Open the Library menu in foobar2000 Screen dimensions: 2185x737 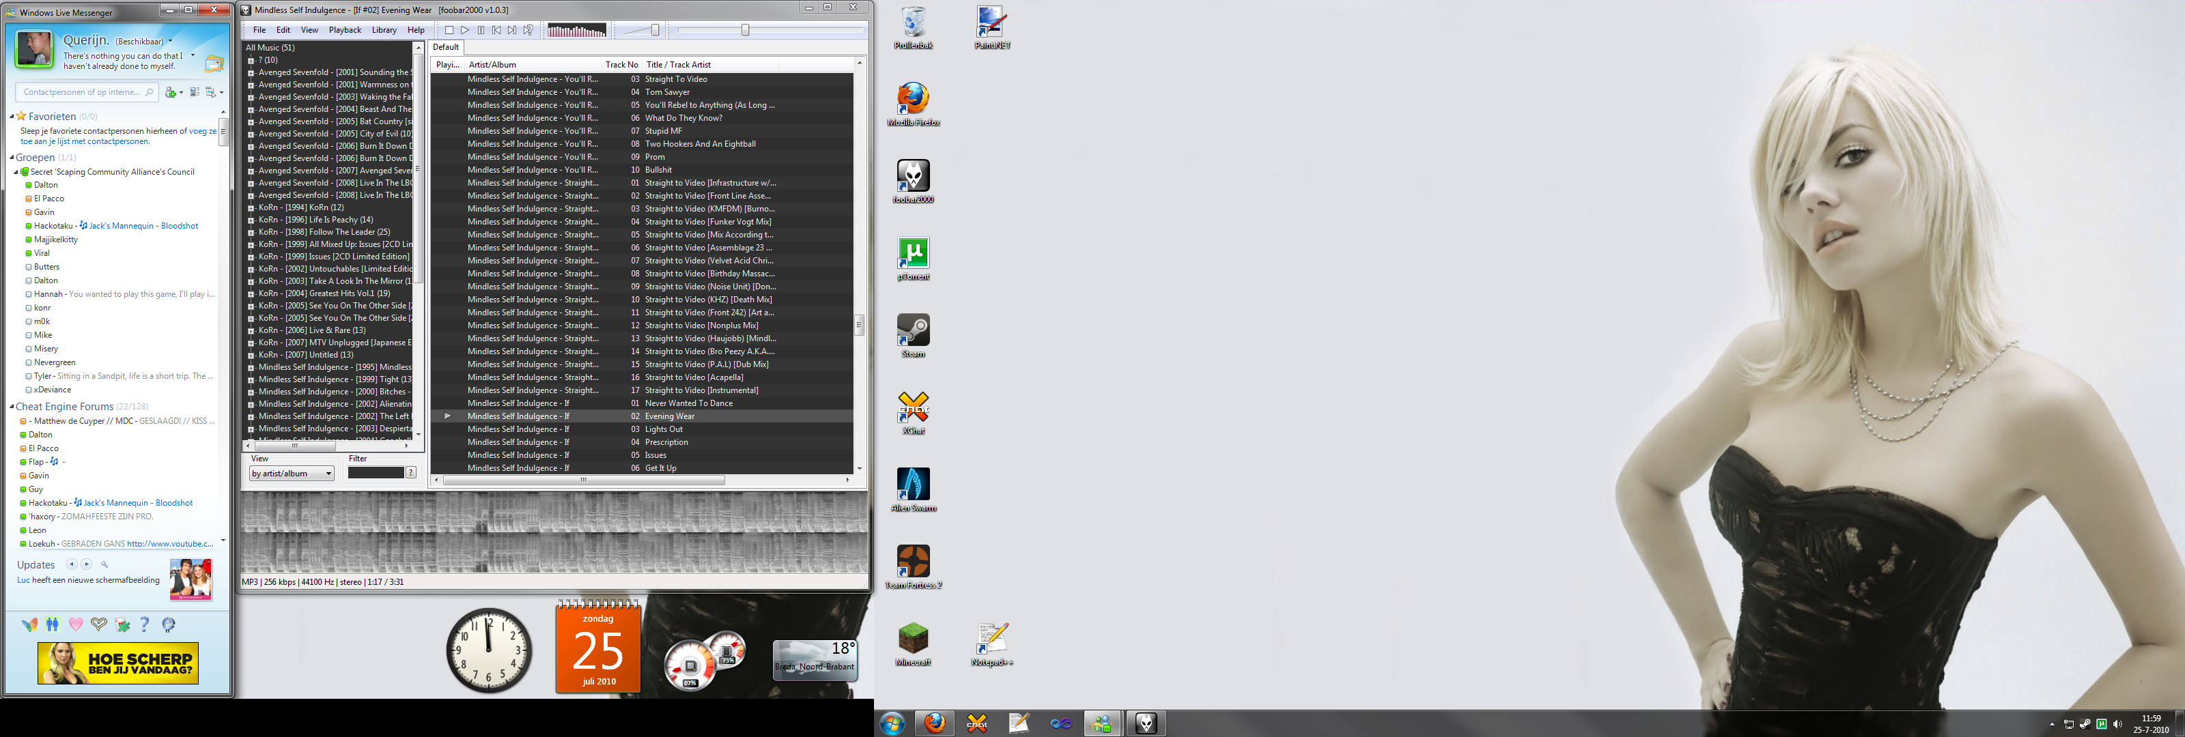[383, 29]
